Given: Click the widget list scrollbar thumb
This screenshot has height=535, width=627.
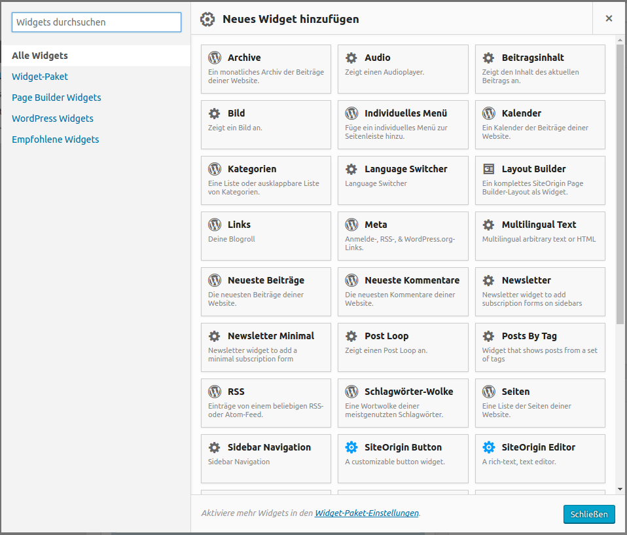Looking at the screenshot, I should 620,184.
